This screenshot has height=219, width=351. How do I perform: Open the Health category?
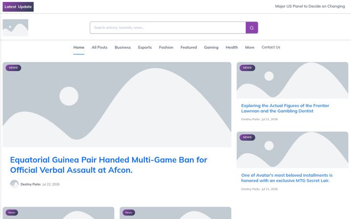click(232, 47)
